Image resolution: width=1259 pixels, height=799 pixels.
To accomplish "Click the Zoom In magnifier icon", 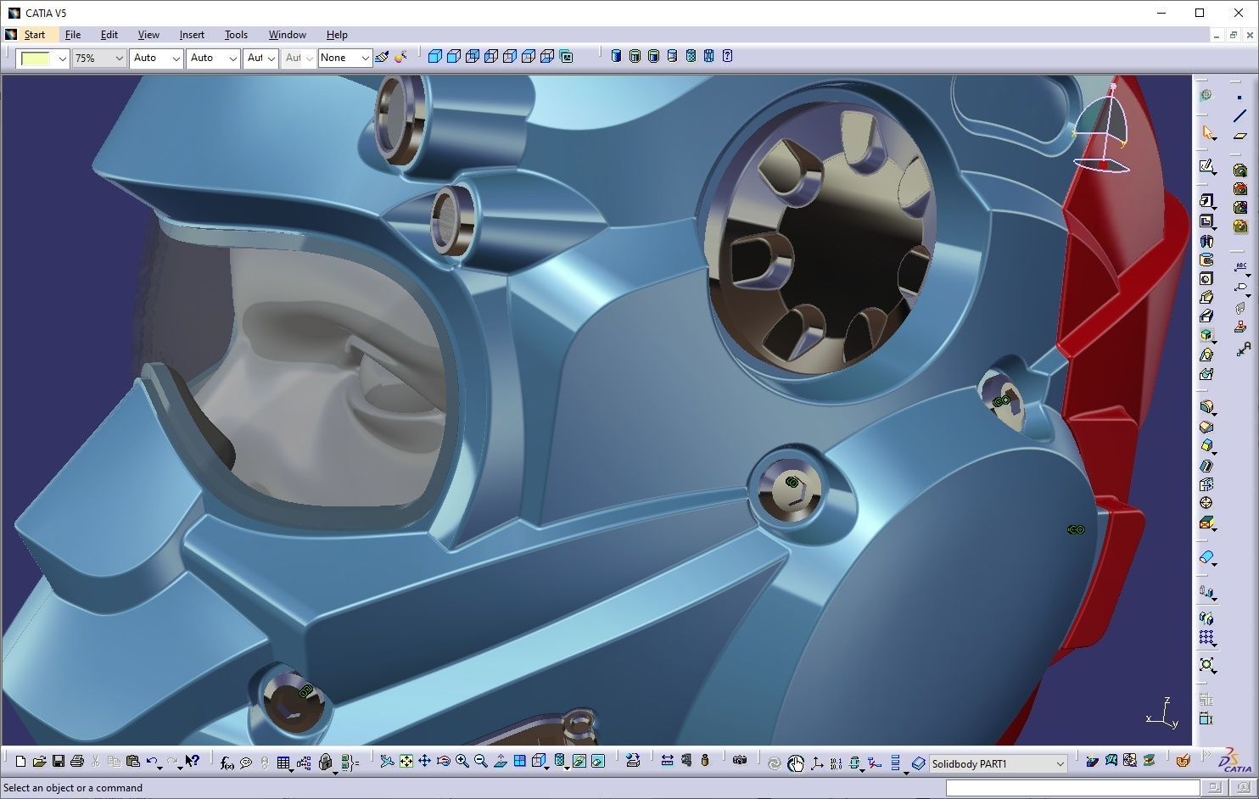I will [462, 762].
